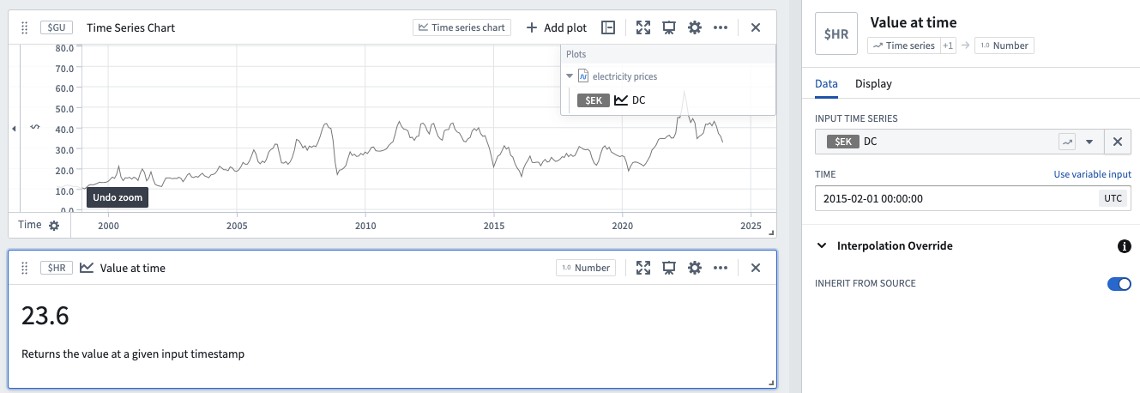Click Use variable input link
1140x393 pixels.
click(x=1092, y=174)
